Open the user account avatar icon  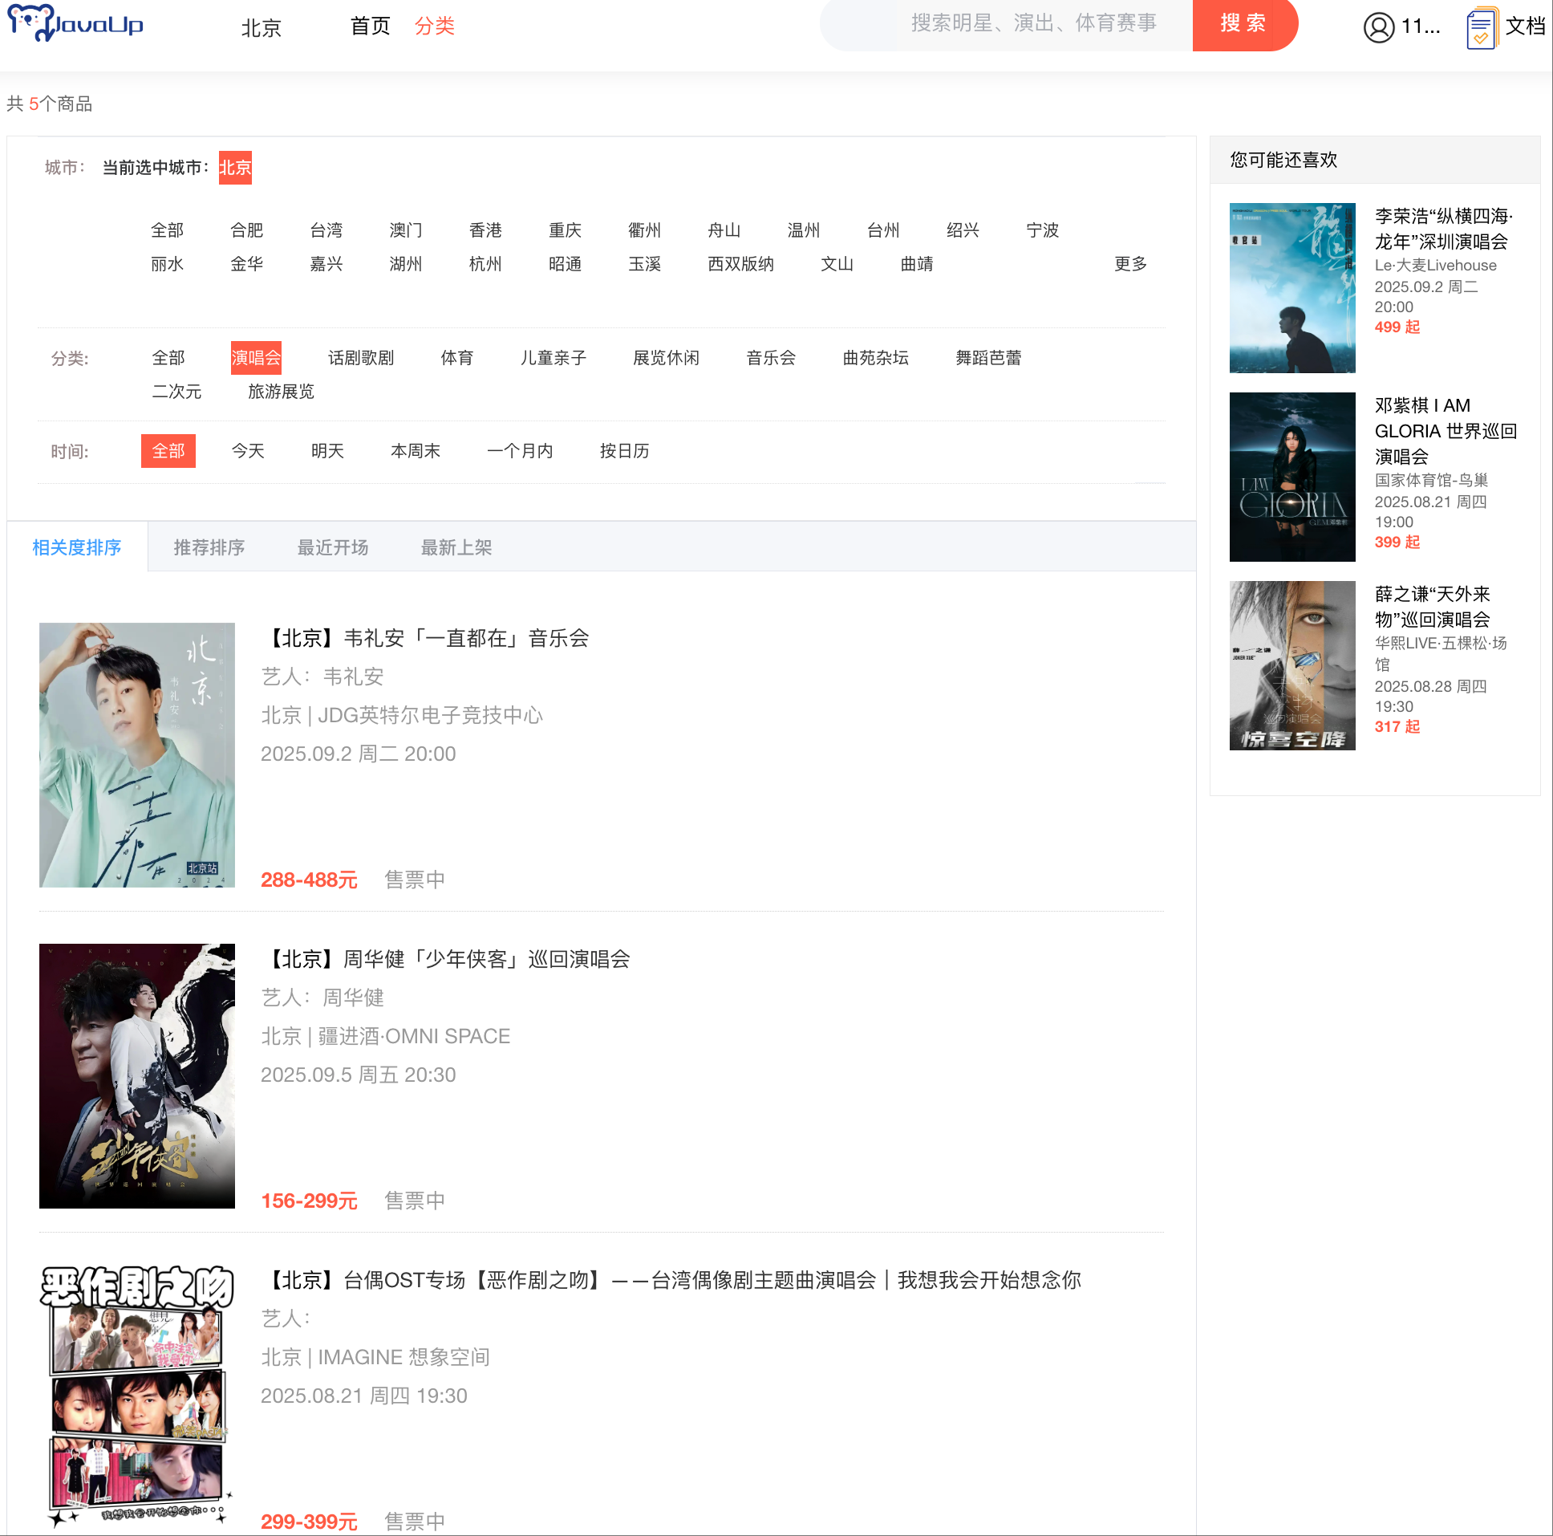tap(1378, 25)
